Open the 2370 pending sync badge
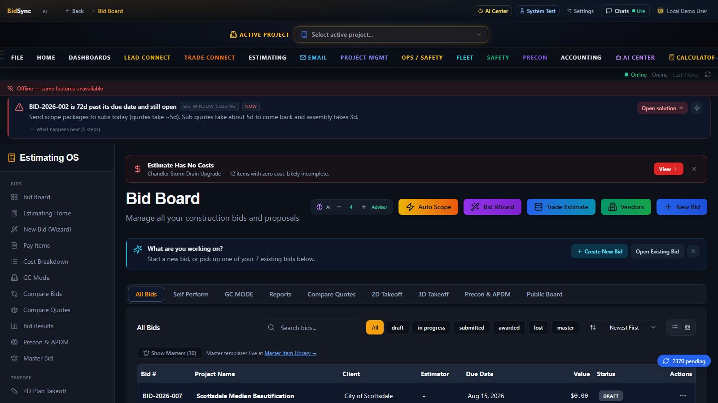 [684, 361]
